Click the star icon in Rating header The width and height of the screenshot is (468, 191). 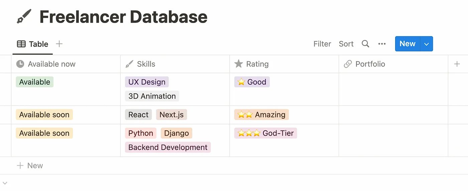point(238,64)
